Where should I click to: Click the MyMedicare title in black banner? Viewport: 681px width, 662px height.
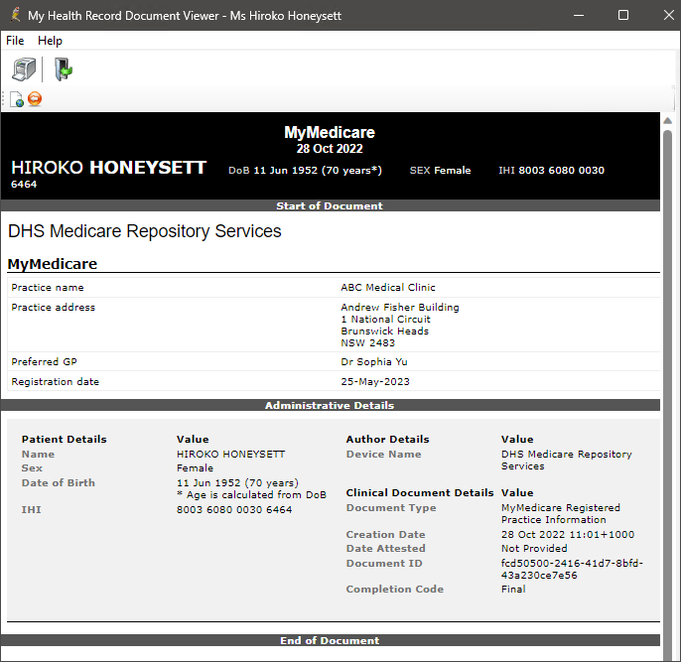pyautogui.click(x=330, y=132)
